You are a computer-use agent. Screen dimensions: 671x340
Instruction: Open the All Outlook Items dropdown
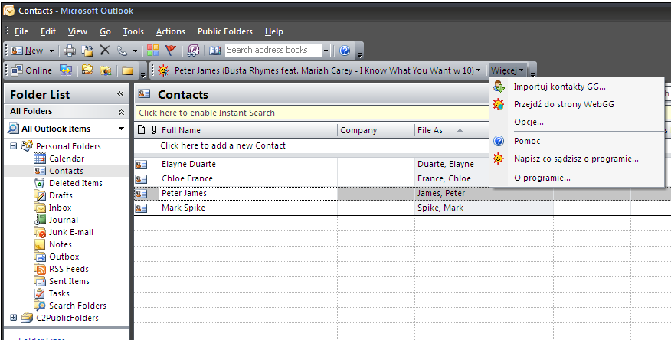[122, 129]
